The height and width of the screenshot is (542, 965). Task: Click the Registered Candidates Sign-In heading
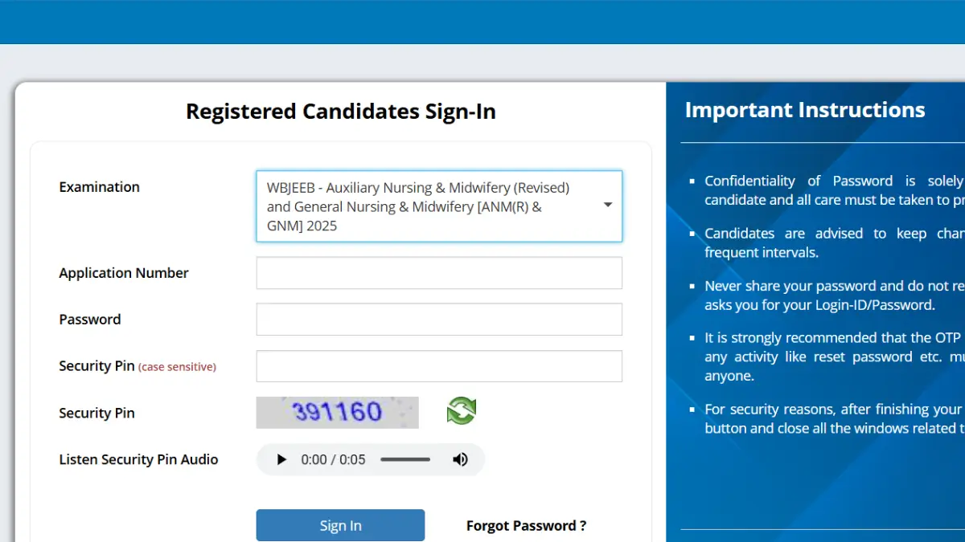[341, 112]
